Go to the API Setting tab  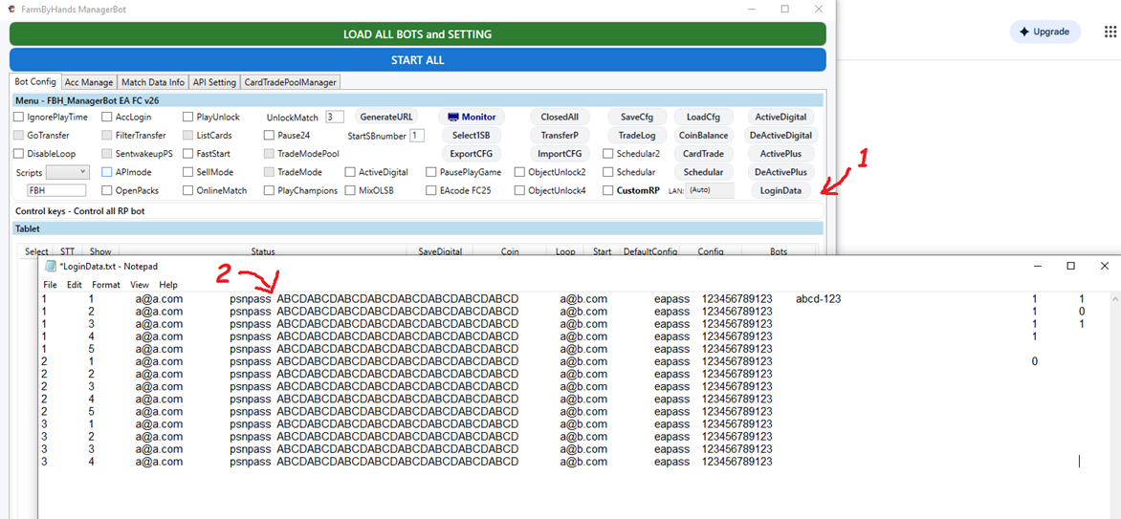(x=214, y=82)
